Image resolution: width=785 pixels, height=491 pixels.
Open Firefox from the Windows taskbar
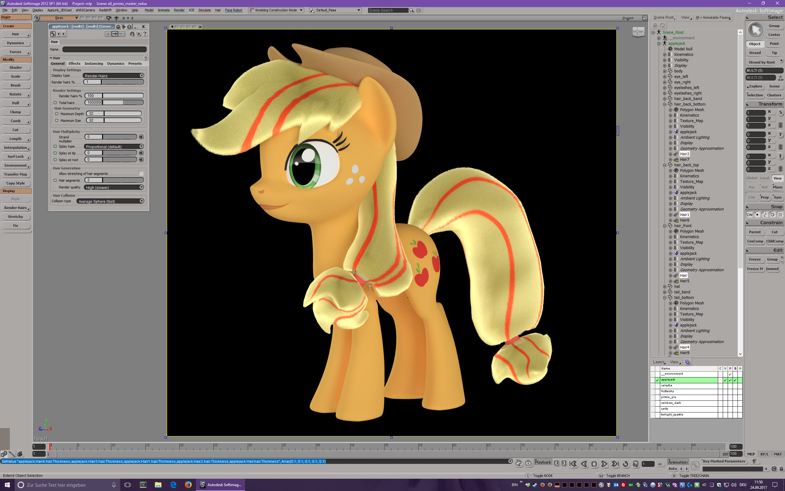(x=188, y=485)
